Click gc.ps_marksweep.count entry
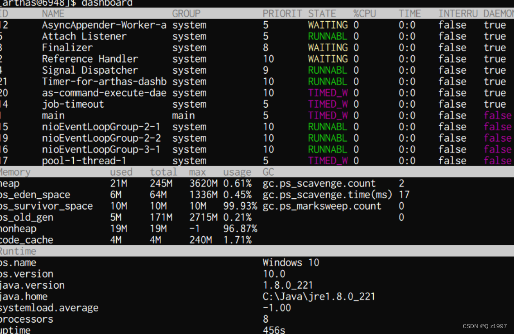This screenshot has height=334, width=514. (322, 206)
